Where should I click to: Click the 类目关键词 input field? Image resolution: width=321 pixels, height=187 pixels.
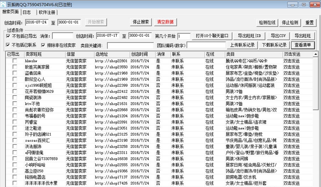click(130, 45)
